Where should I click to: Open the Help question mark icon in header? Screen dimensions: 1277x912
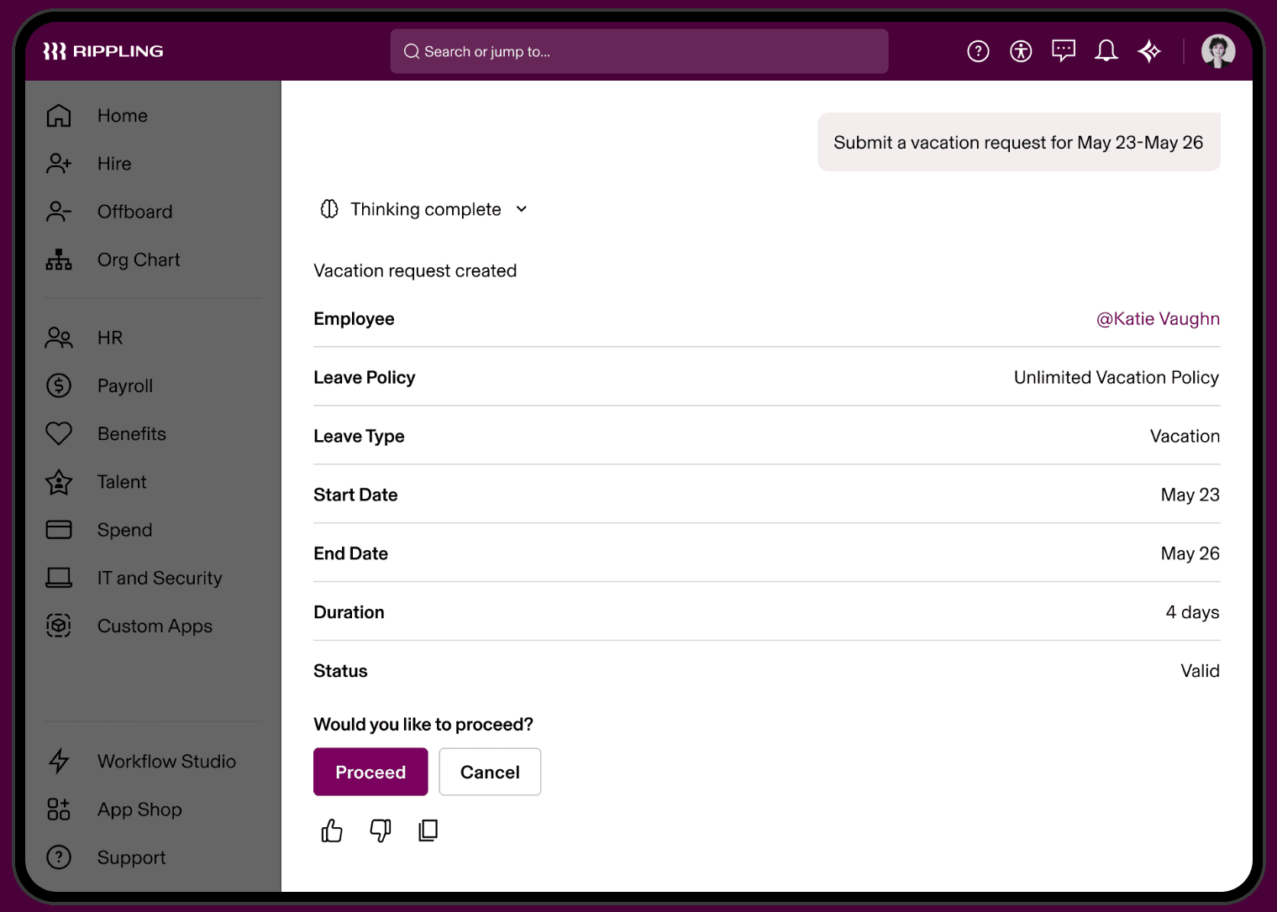tap(978, 51)
